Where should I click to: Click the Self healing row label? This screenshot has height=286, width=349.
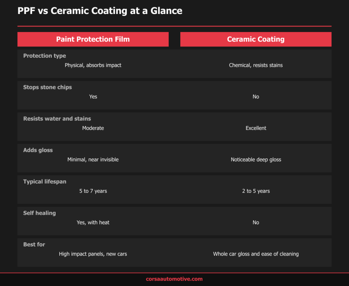[40, 213]
